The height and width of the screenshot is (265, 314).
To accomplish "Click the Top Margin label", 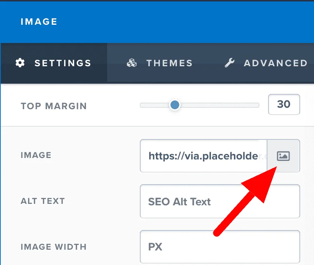I will [54, 106].
